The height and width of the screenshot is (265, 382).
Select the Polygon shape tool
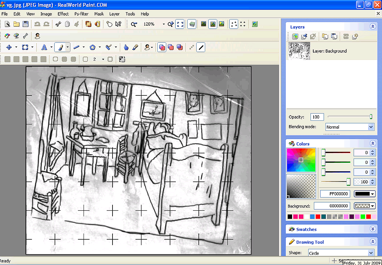tap(92, 47)
